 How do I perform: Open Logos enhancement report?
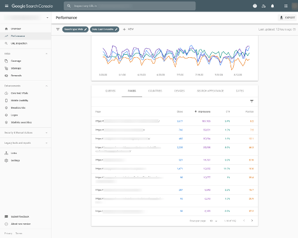point(25,115)
